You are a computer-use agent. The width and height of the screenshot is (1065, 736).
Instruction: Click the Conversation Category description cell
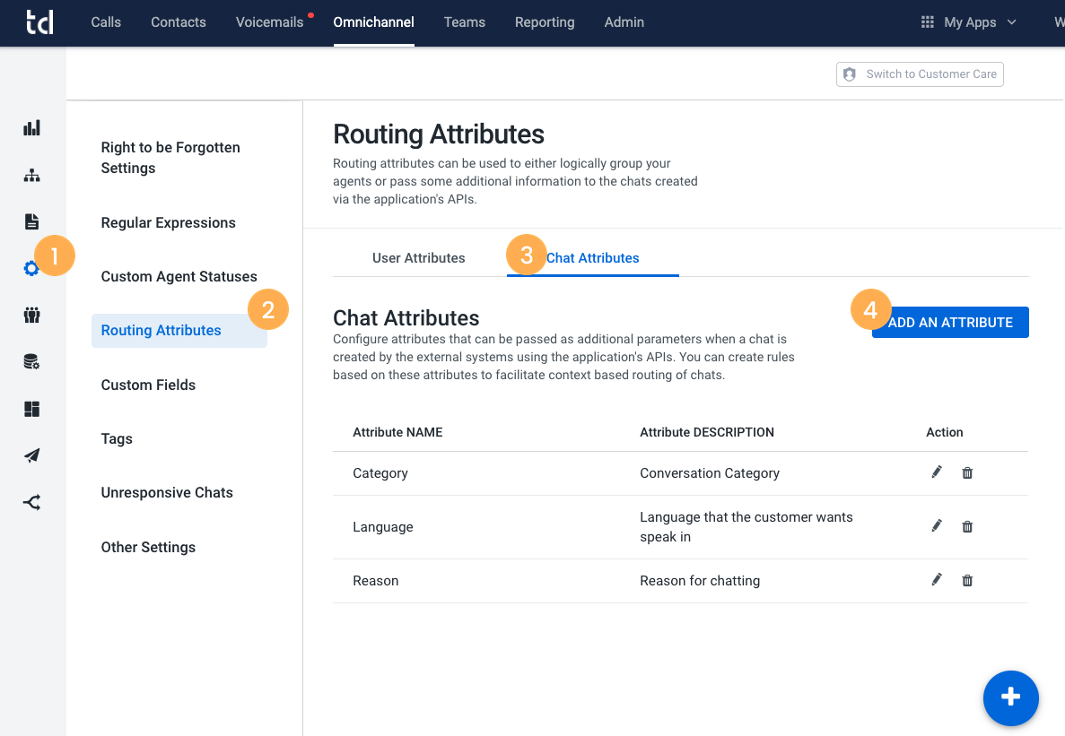[710, 472]
